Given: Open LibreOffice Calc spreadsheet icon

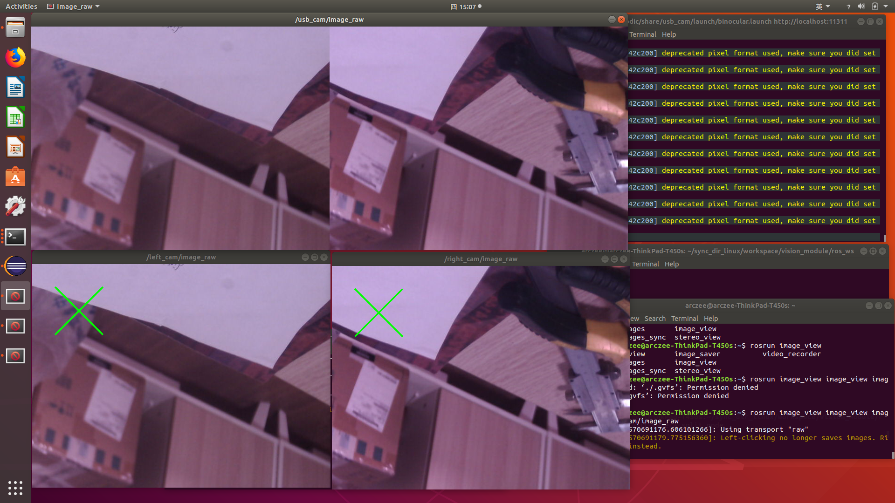Looking at the screenshot, I should [15, 117].
